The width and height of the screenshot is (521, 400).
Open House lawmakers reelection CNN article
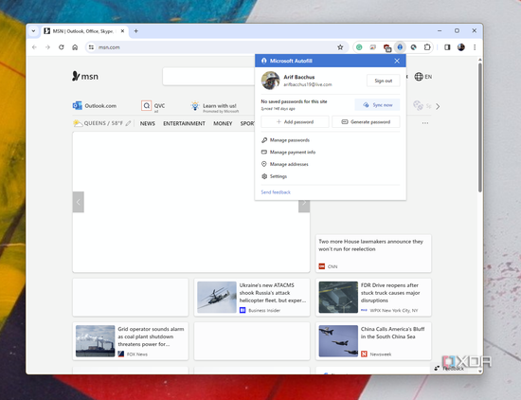373,253
